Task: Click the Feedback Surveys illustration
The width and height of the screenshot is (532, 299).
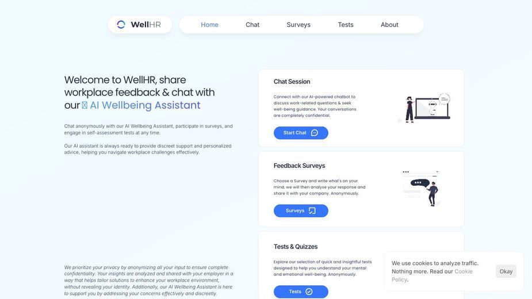Action: click(x=422, y=189)
